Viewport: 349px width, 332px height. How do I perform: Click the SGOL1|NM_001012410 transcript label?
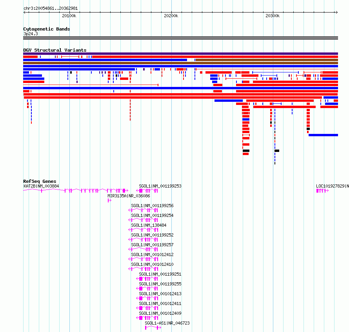click(x=152, y=264)
